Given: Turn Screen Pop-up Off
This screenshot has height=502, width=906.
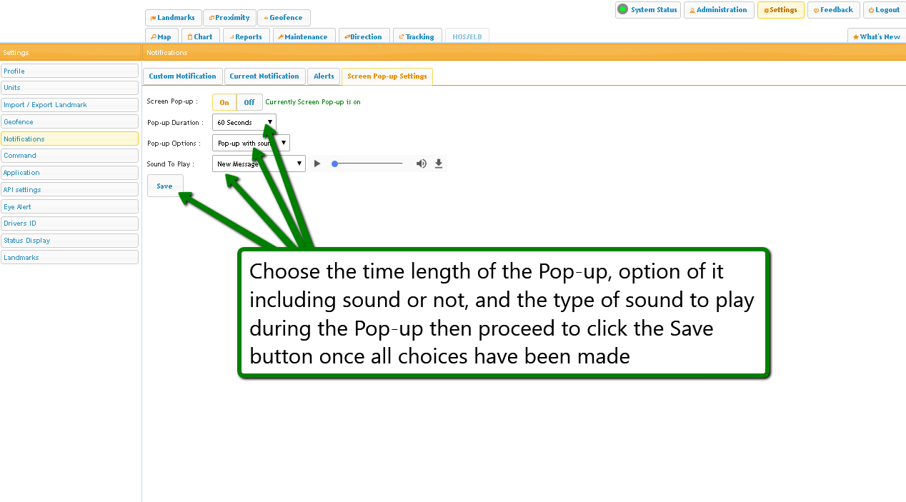Looking at the screenshot, I should click(x=249, y=102).
